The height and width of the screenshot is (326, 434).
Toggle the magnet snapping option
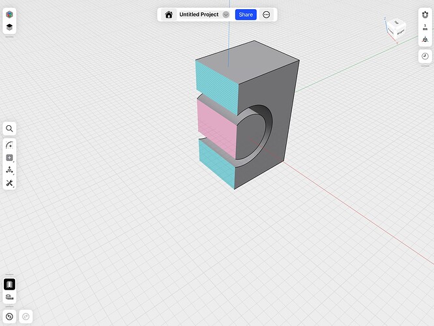[x=425, y=15]
